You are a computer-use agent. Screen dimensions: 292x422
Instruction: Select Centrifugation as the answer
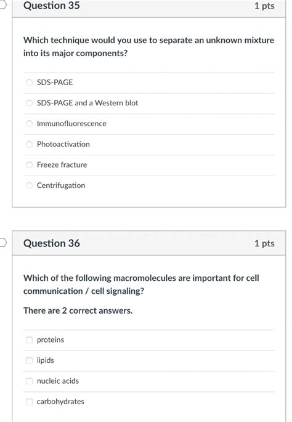tap(29, 185)
